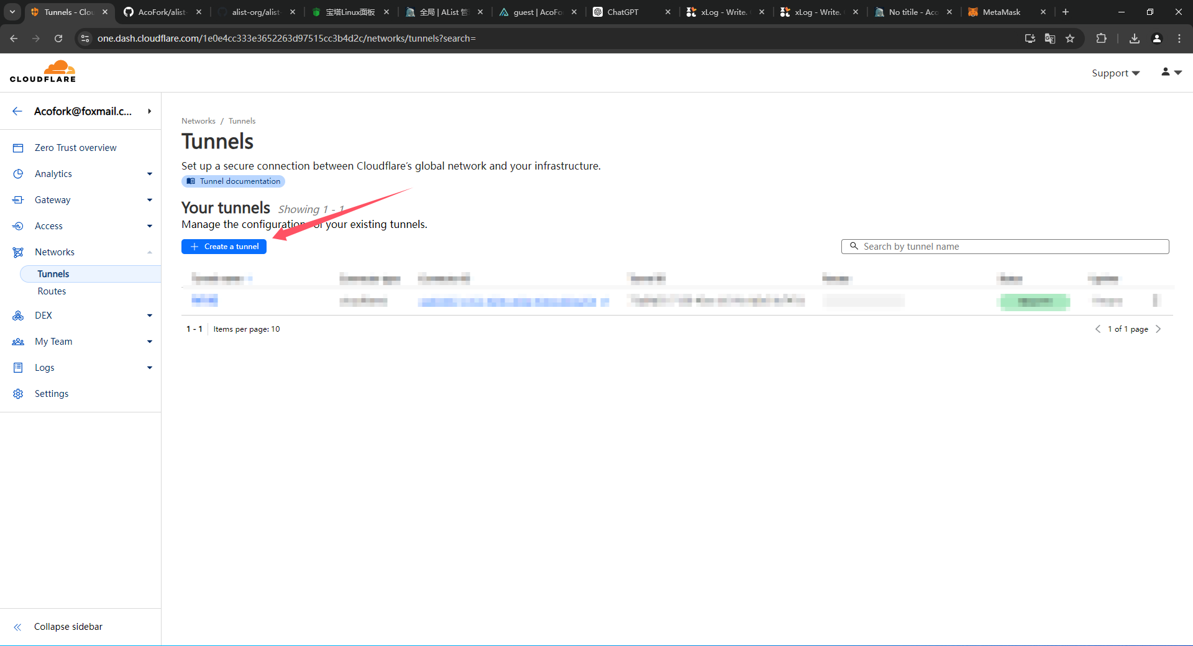This screenshot has width=1193, height=646.
Task: Go to next page of tunnels
Action: pos(1158,329)
